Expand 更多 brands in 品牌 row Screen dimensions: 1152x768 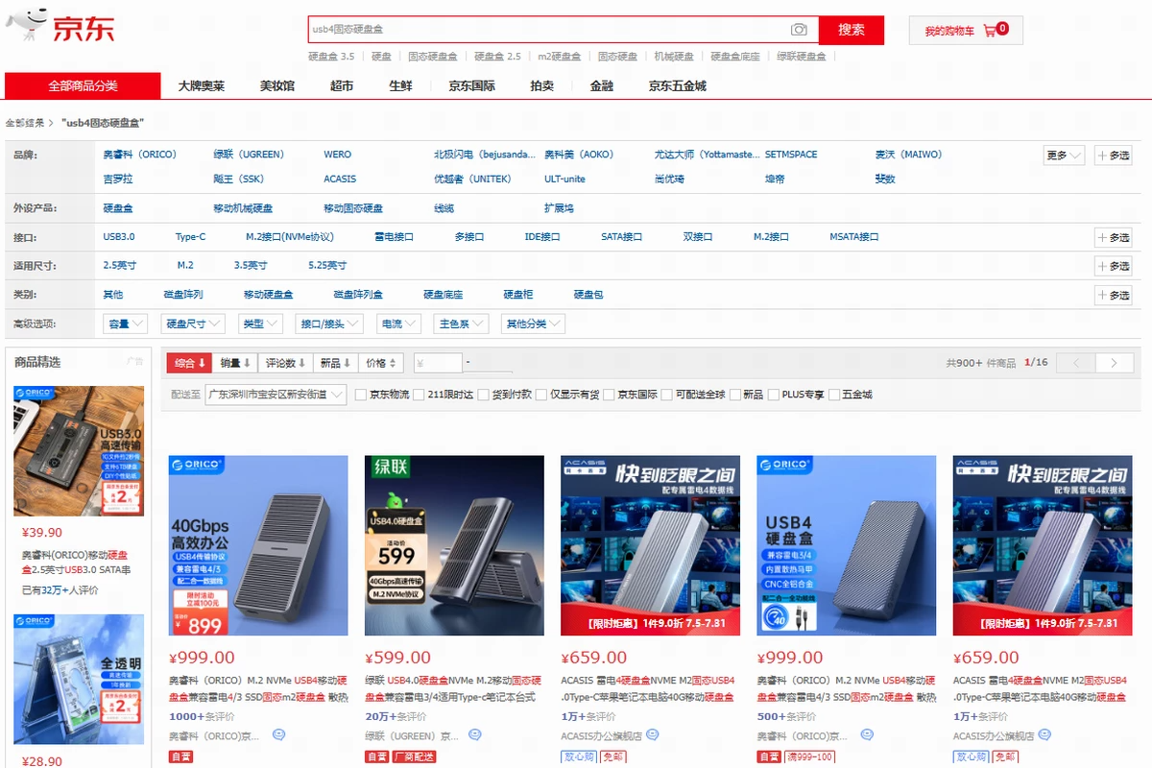[1064, 155]
